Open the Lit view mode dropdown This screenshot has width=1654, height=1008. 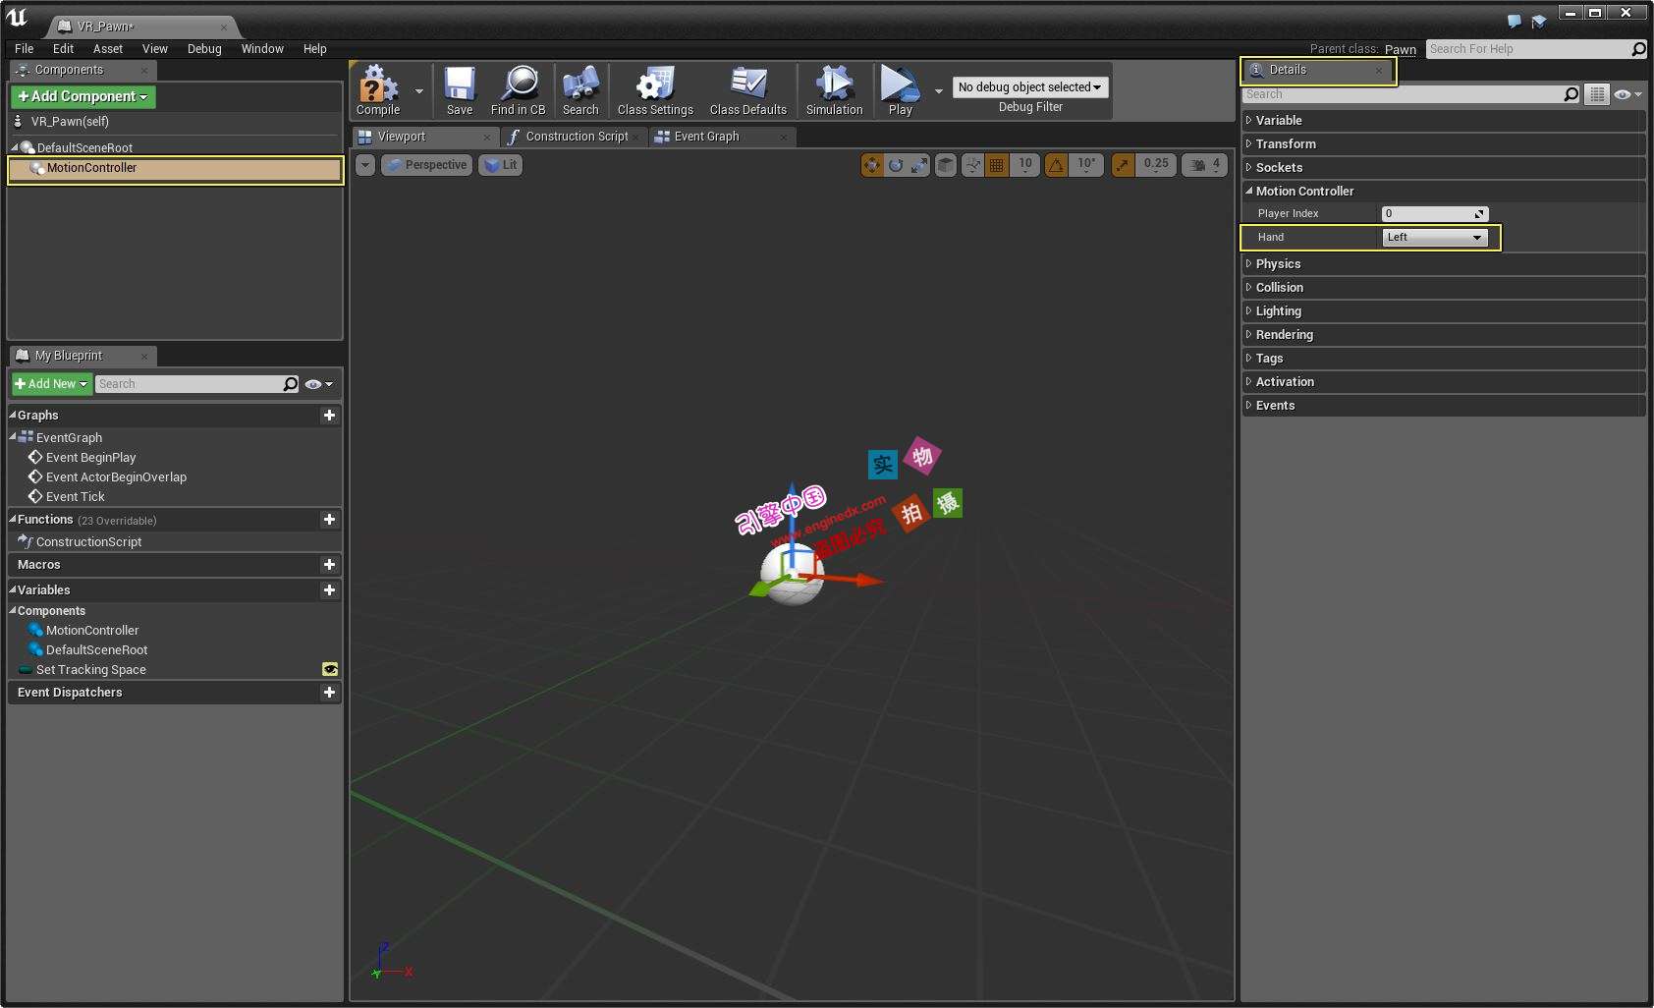click(x=500, y=165)
